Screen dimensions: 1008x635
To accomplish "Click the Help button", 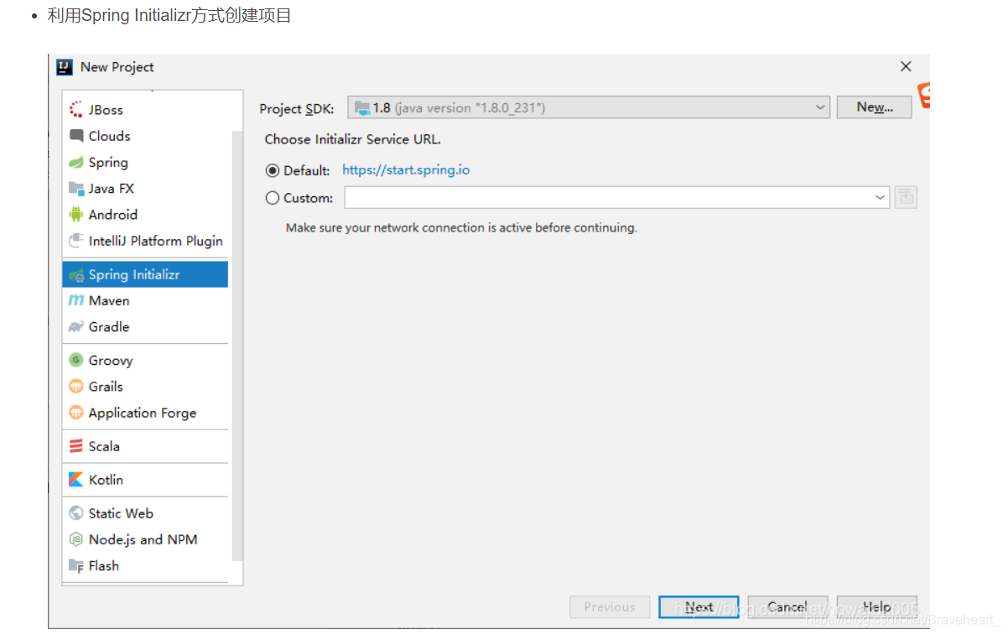I will [x=876, y=607].
